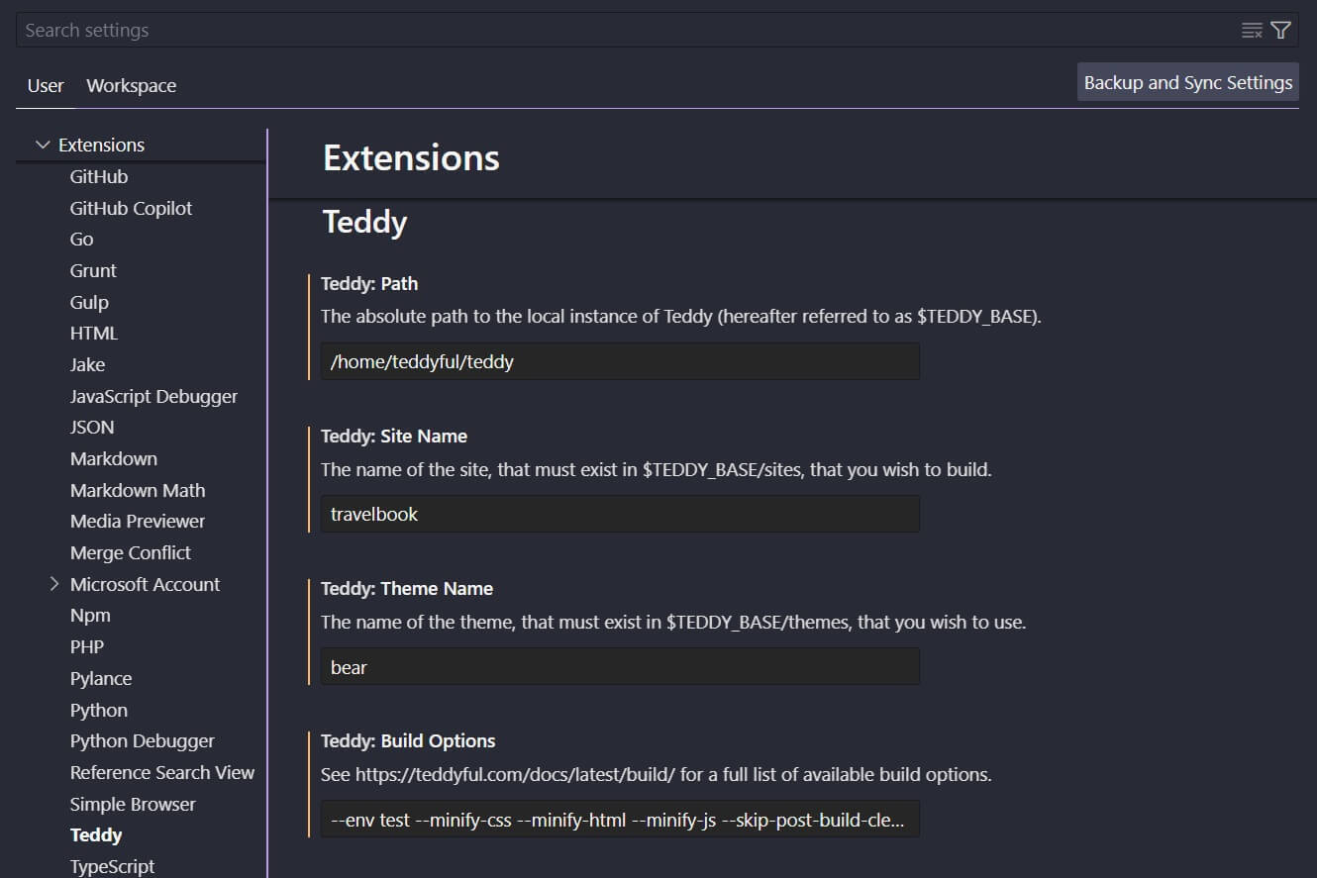The height and width of the screenshot is (878, 1317).
Task: Select Media Previewer in the sidebar
Action: tap(138, 521)
